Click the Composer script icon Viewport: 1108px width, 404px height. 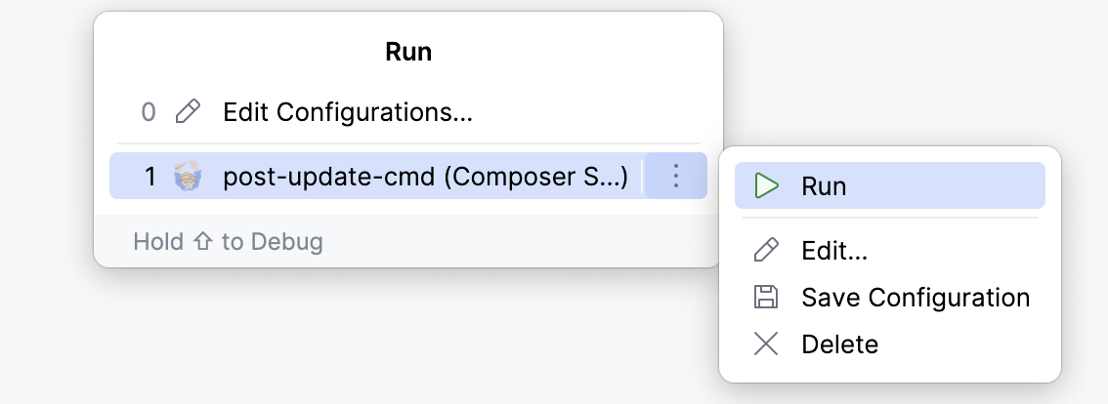tap(187, 177)
